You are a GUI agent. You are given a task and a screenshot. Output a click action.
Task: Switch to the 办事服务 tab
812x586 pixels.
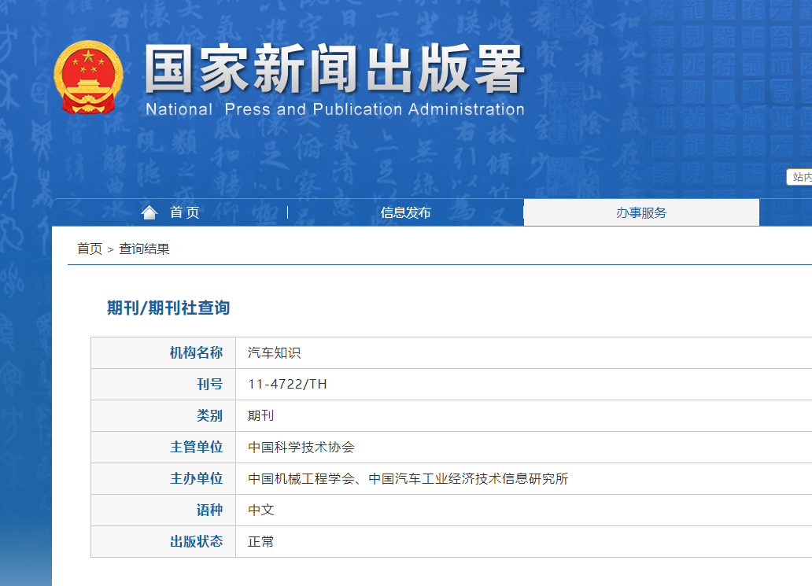[x=640, y=212]
